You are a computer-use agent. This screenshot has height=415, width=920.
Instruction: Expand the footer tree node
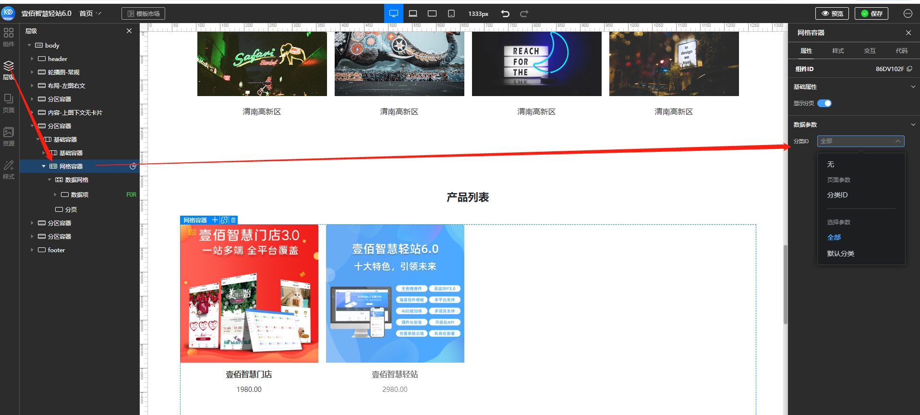[x=32, y=250]
